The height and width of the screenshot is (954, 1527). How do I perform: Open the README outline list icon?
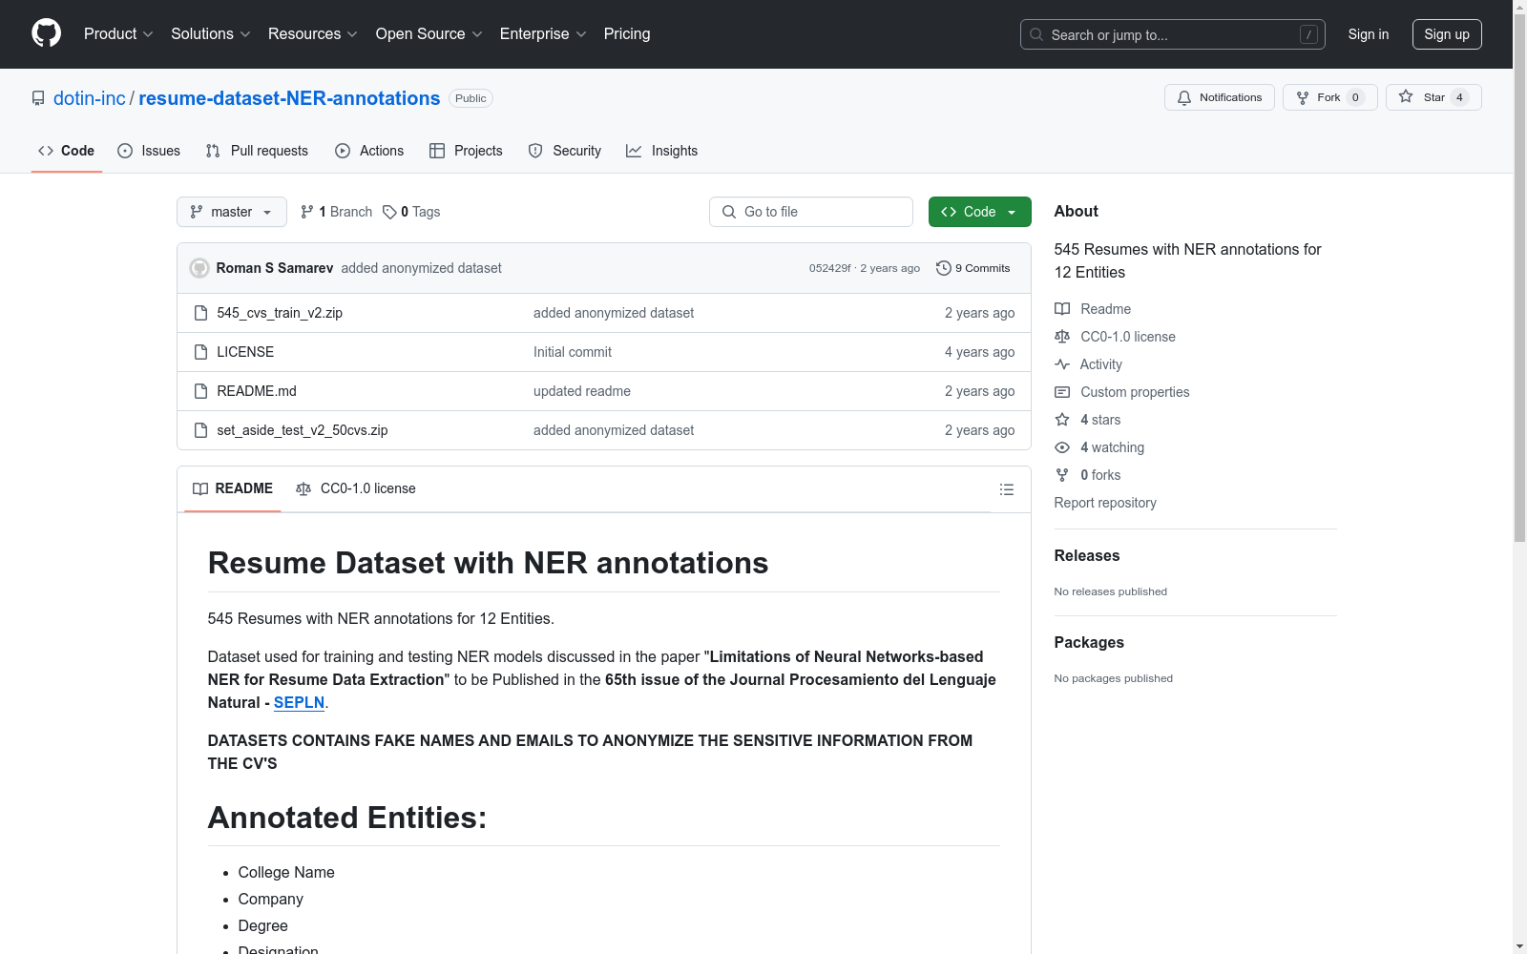(x=1006, y=489)
